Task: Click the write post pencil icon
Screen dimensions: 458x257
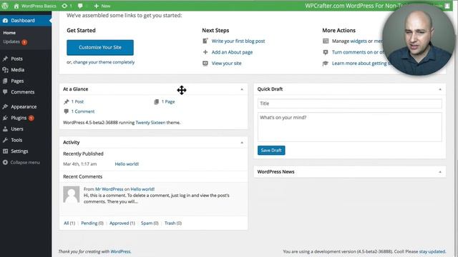Action: [x=205, y=41]
